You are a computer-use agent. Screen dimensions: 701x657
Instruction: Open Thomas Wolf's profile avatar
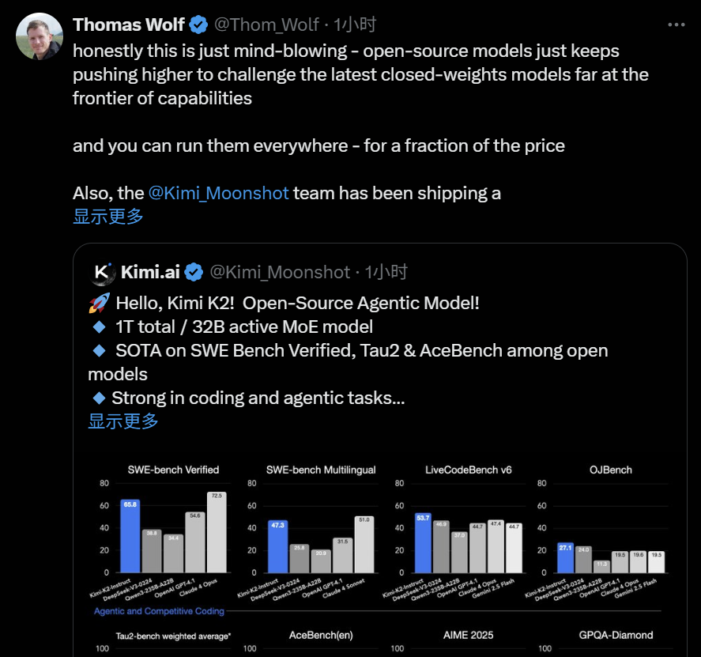click(39, 36)
